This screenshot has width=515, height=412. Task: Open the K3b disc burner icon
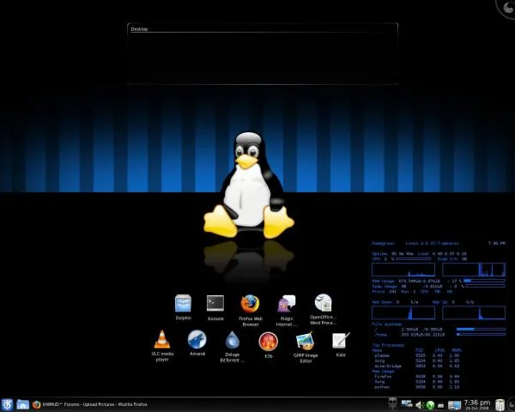click(x=269, y=345)
